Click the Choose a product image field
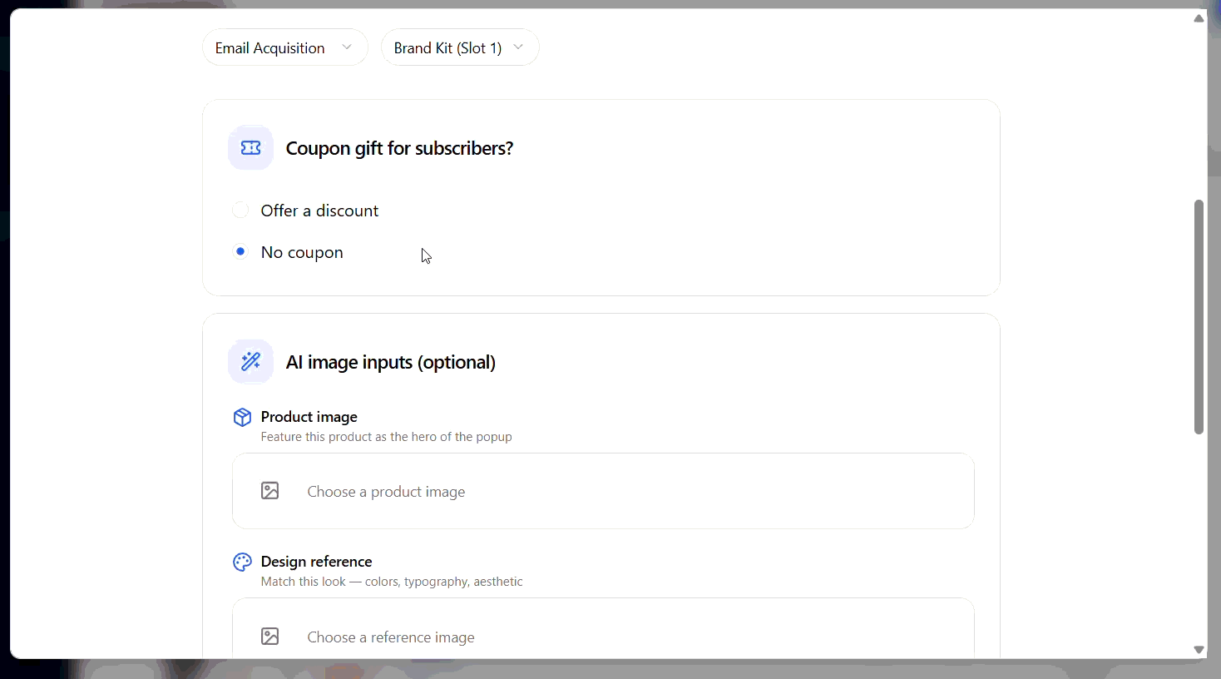 (x=603, y=491)
